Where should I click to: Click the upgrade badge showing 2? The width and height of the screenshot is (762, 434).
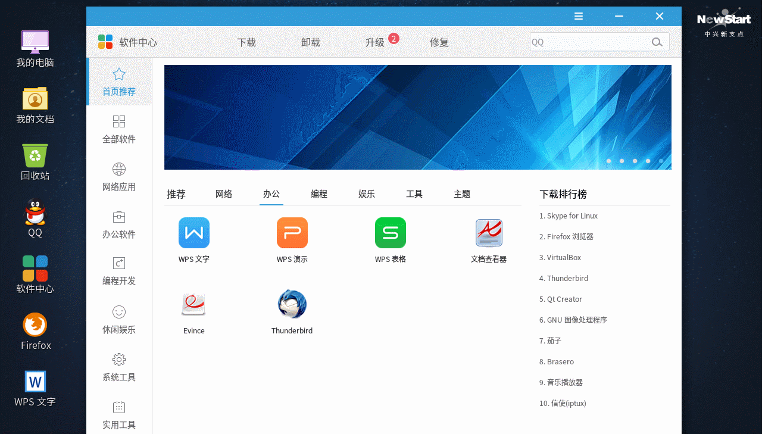[x=394, y=39]
